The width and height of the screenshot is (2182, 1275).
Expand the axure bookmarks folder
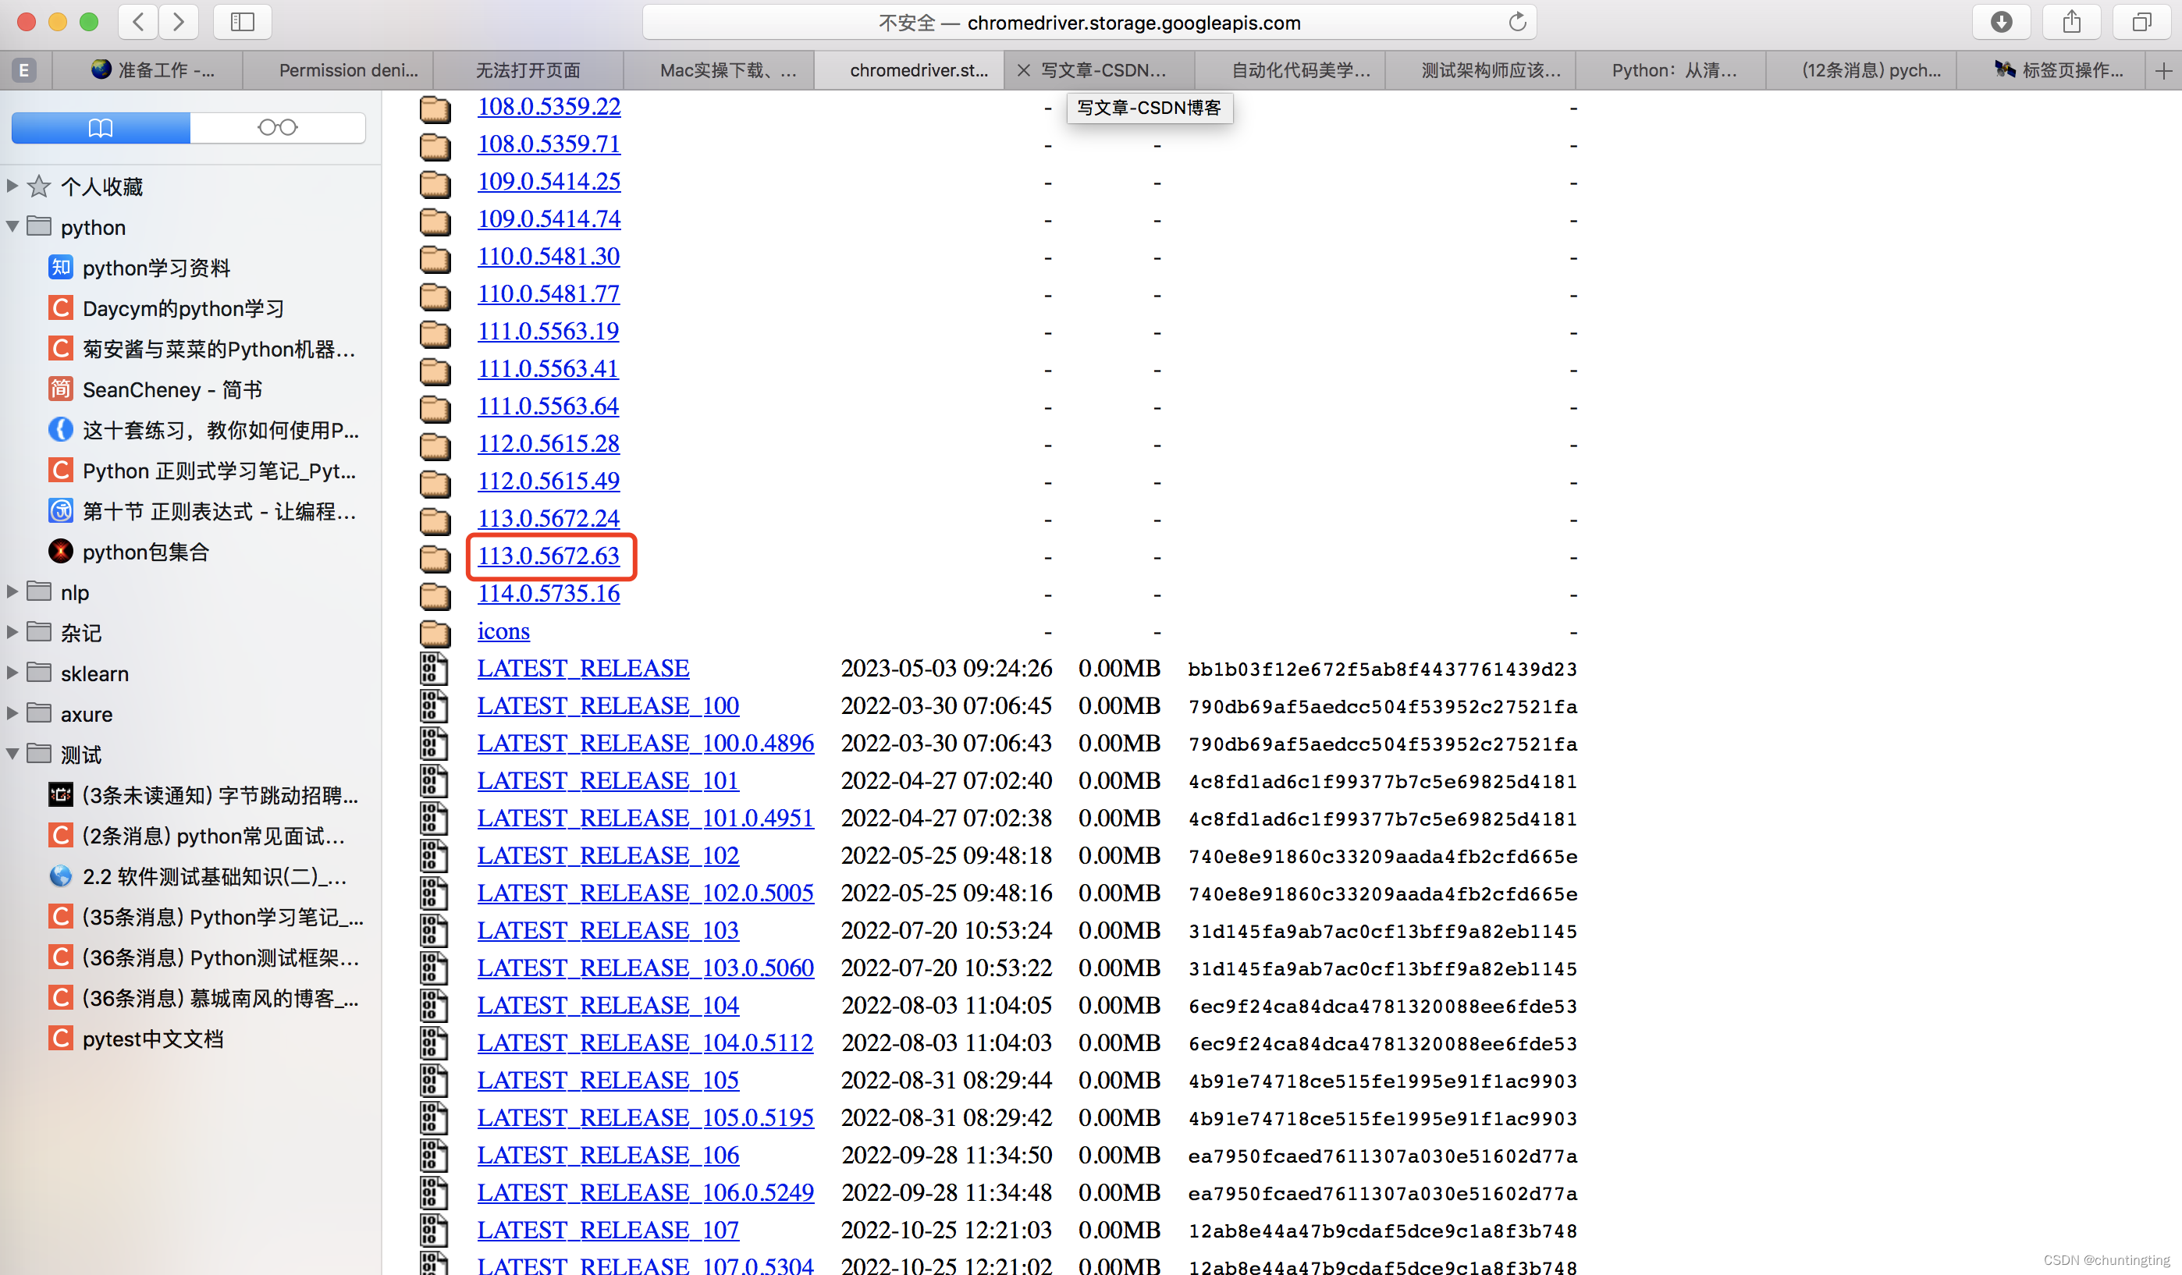[x=12, y=713]
